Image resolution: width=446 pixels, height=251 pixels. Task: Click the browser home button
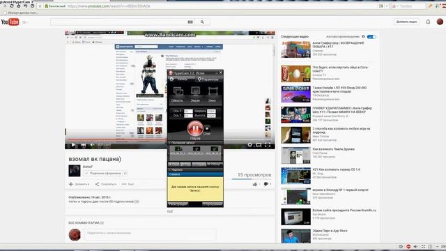point(19,6)
